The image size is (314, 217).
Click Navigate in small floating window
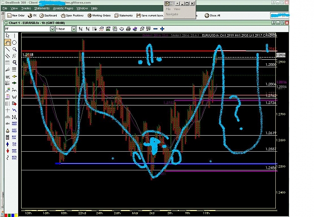coord(172,14)
